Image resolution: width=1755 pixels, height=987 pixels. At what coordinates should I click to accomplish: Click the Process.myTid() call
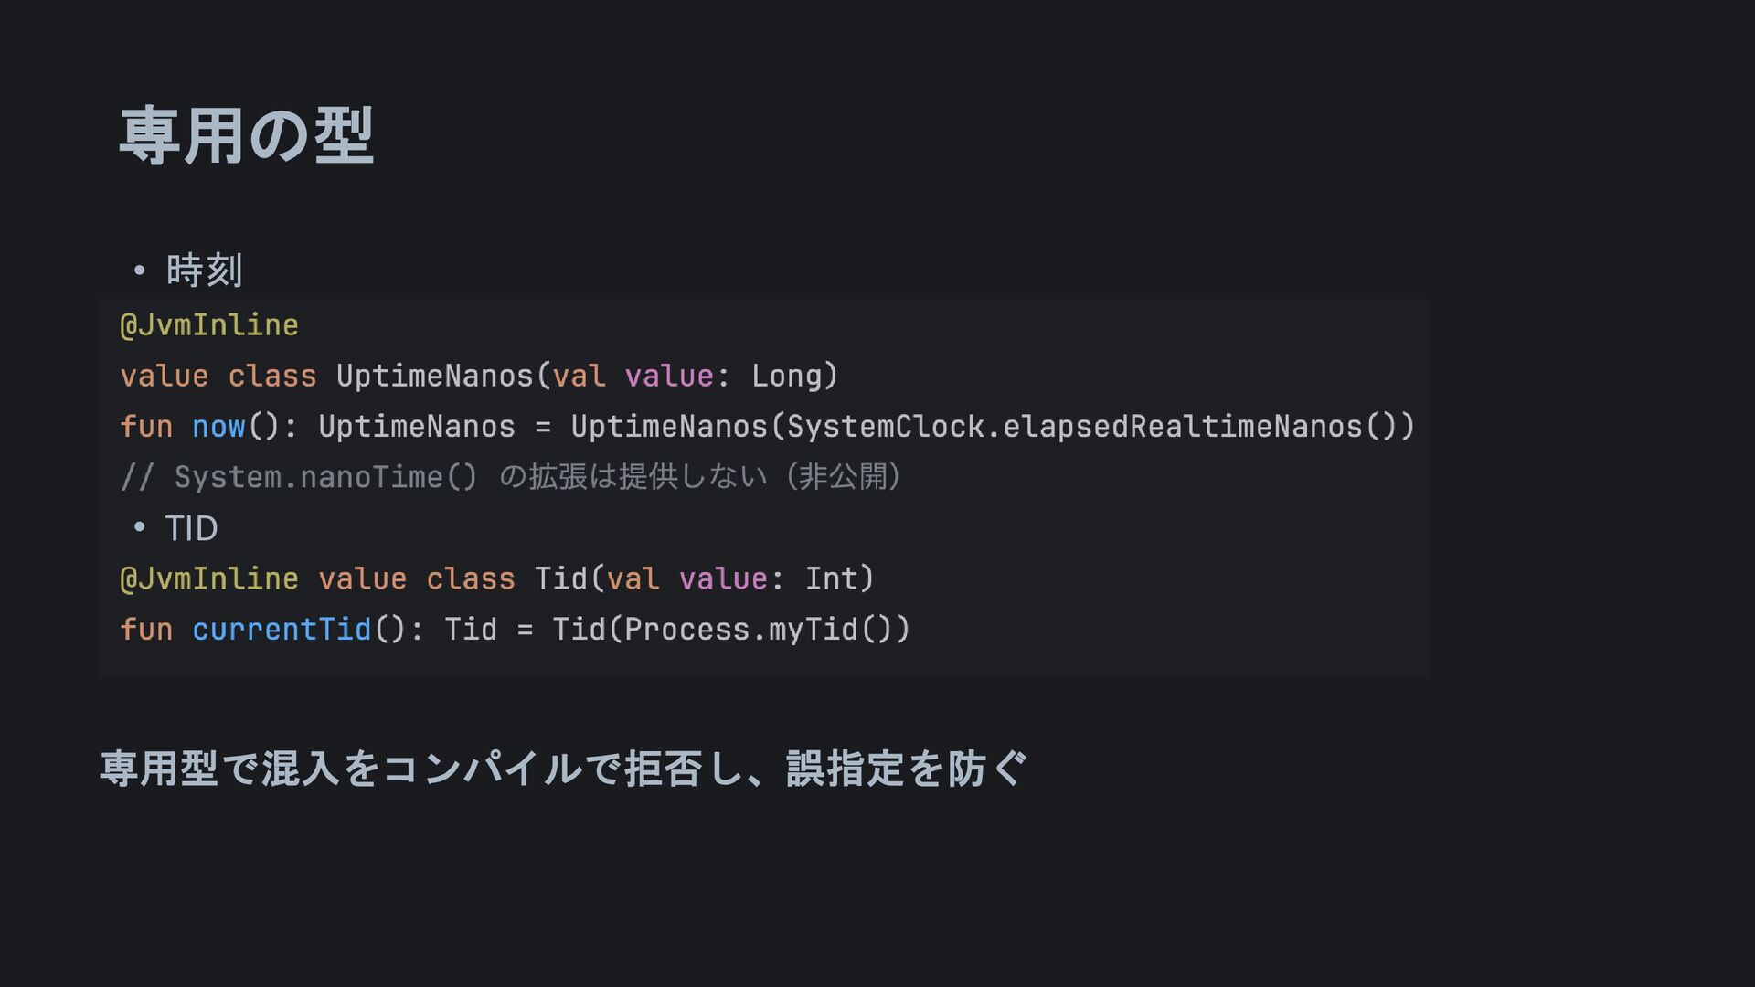click(x=758, y=630)
